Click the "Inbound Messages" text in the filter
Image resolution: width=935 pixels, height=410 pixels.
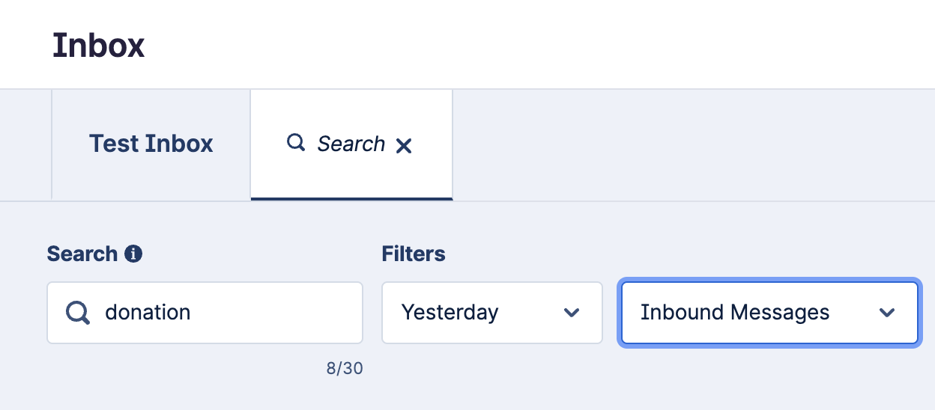735,313
